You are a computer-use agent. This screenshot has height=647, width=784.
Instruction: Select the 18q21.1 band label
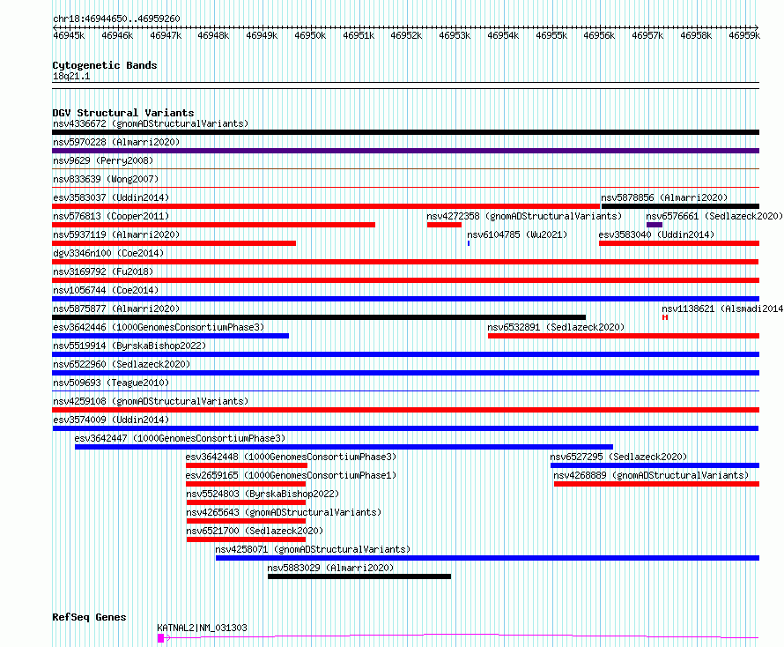tap(71, 77)
